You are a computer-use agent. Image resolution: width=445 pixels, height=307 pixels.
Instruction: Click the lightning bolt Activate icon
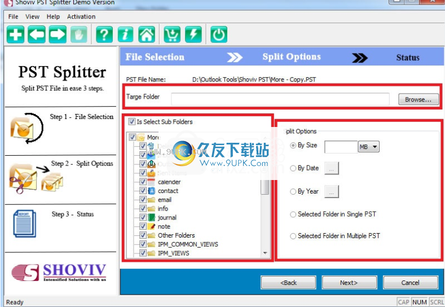pos(193,34)
